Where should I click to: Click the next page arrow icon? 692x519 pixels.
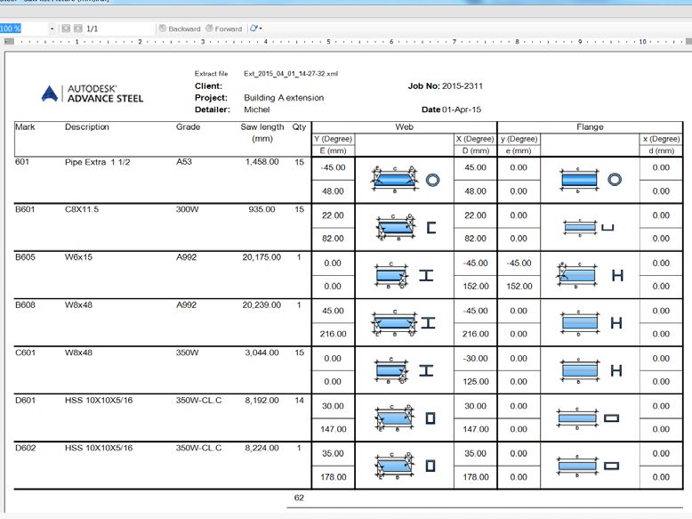[x=78, y=28]
